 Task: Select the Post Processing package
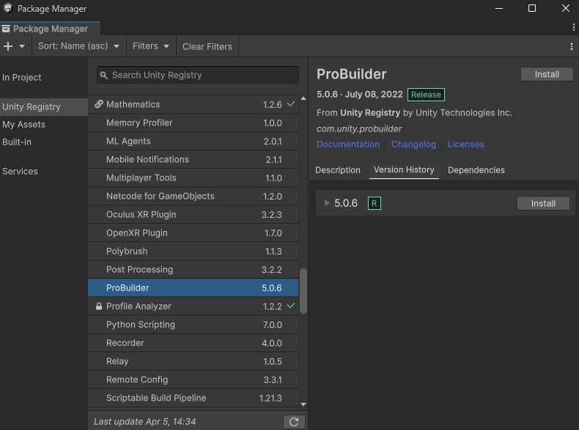pyautogui.click(x=139, y=269)
